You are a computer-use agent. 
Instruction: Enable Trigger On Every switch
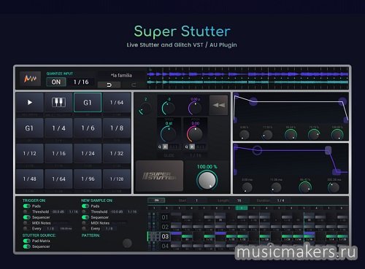coord(26,228)
